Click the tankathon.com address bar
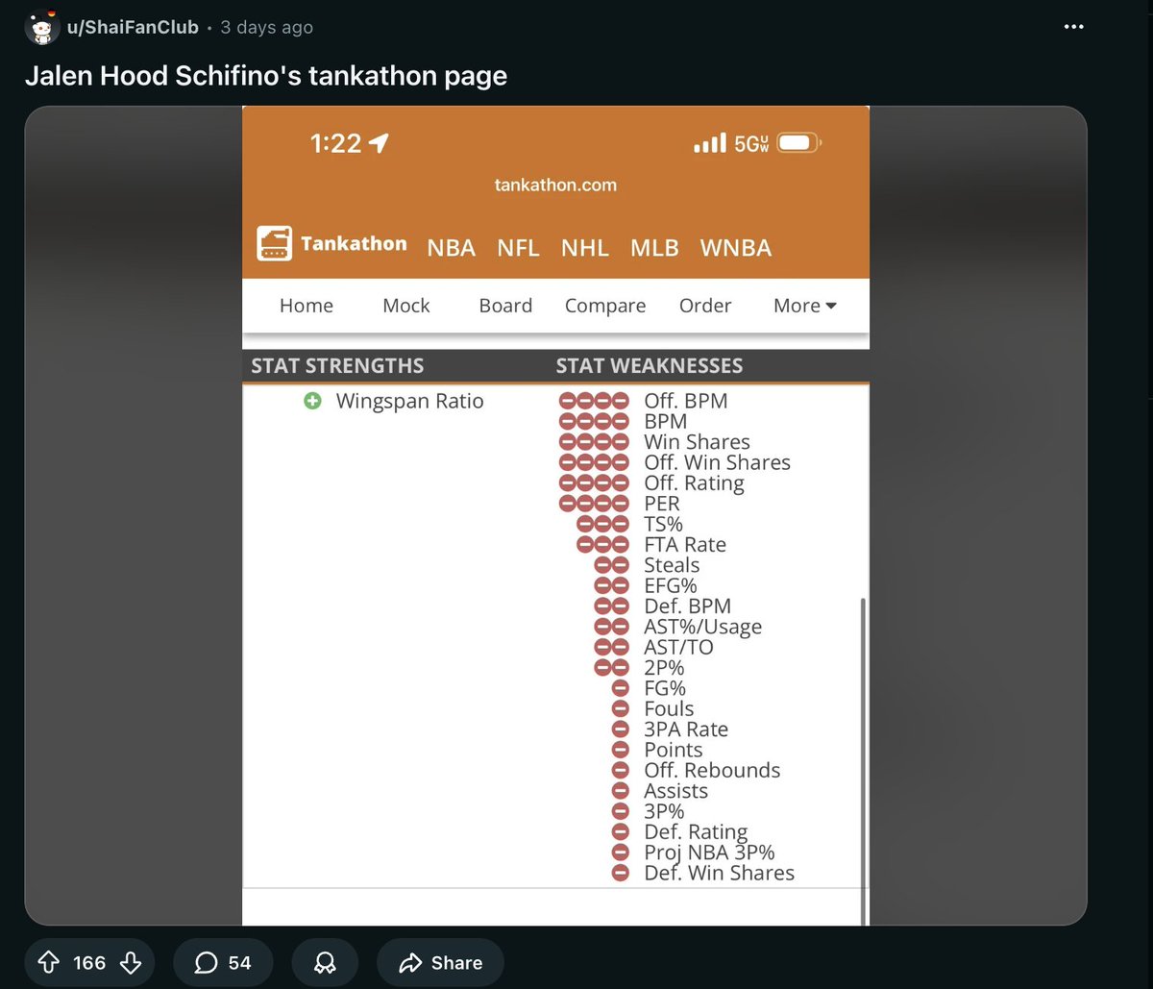Screen dimensions: 1153x989 click(555, 185)
